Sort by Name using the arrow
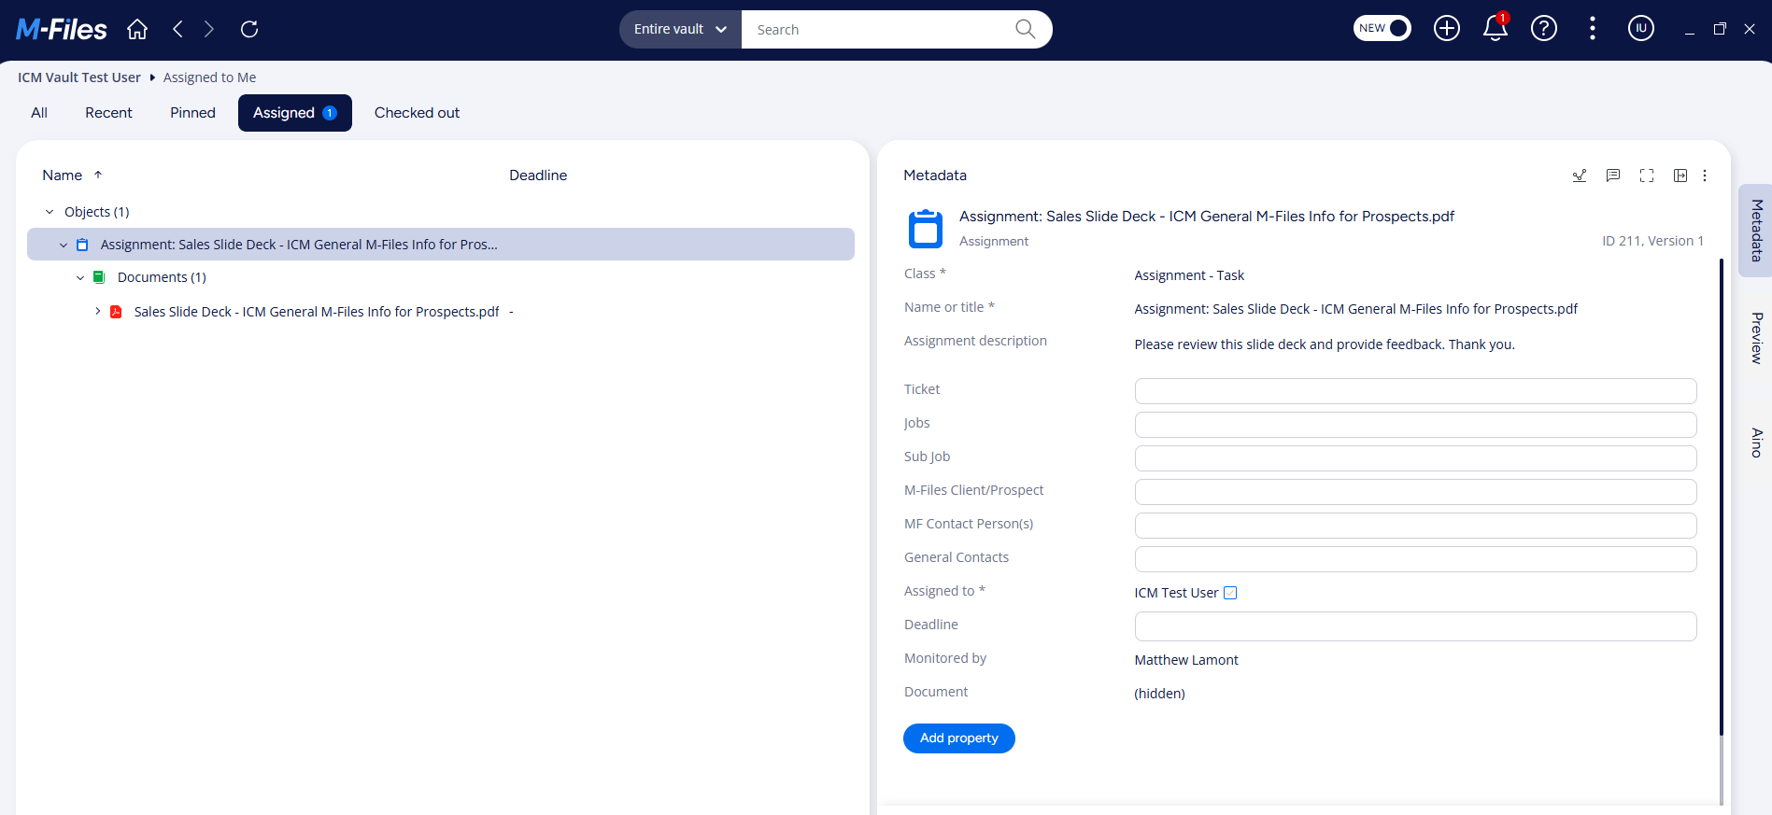1772x815 pixels. point(98,175)
